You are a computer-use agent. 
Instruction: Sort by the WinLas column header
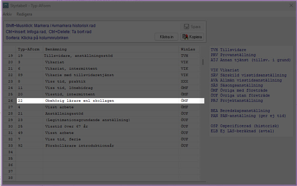tap(188, 49)
